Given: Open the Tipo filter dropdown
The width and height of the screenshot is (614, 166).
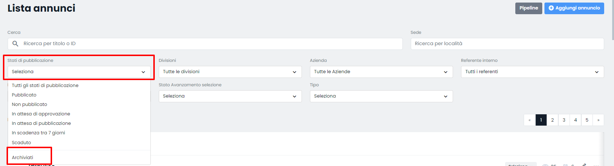Looking at the screenshot, I should (381, 96).
